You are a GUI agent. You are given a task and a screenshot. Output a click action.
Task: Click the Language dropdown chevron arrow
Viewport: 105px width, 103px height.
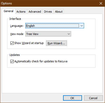[81, 25]
